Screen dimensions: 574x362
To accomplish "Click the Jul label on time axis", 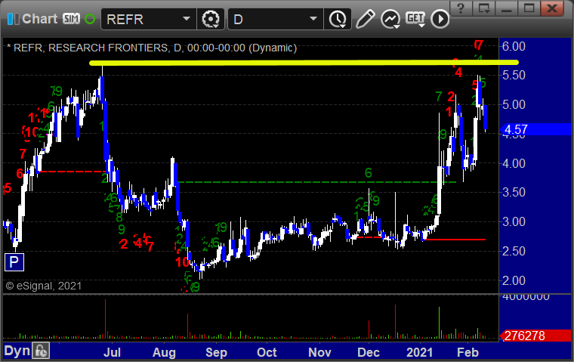I will point(112,352).
